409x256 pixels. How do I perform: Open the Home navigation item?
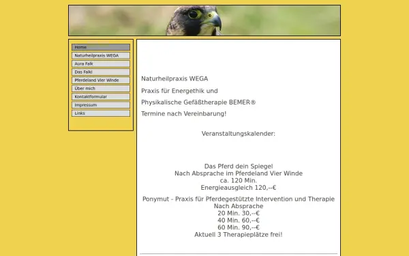101,47
